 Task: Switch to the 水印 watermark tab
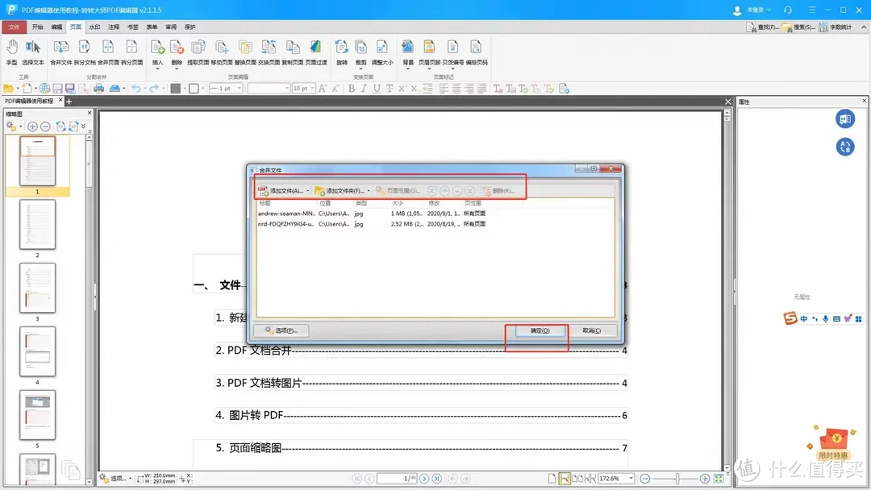(94, 27)
